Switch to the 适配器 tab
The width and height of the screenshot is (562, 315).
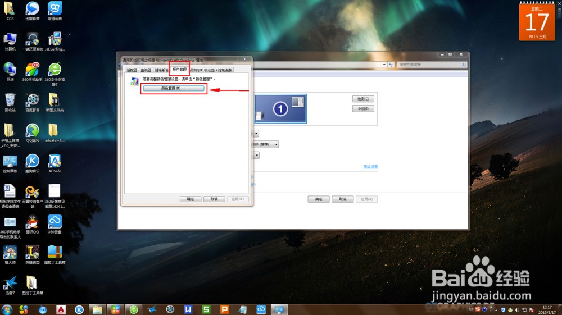tap(132, 70)
